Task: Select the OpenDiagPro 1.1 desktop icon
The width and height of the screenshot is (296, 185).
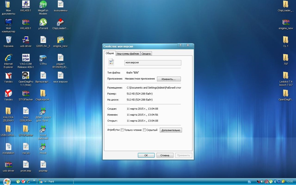Action: (x=26, y=76)
